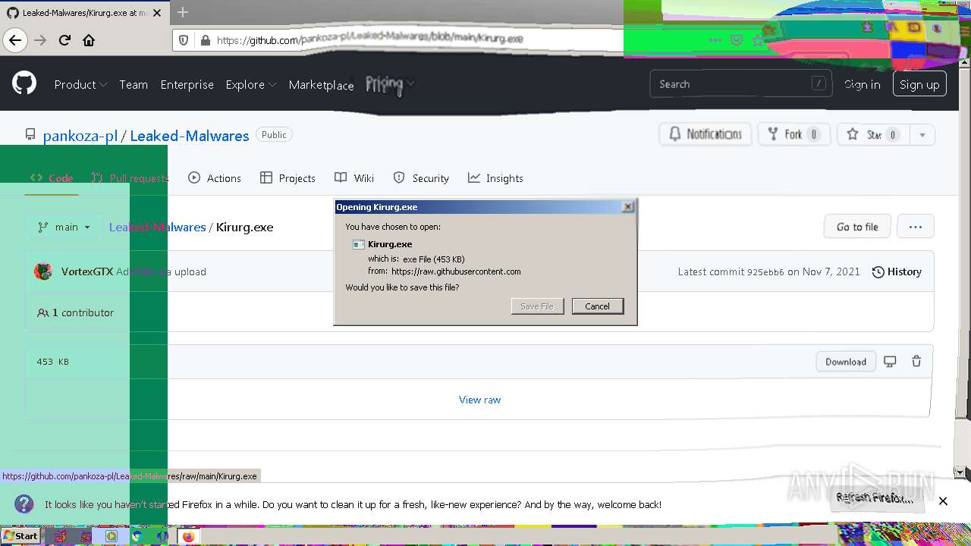
Task: Open VortexGTX author link
Action: [87, 271]
